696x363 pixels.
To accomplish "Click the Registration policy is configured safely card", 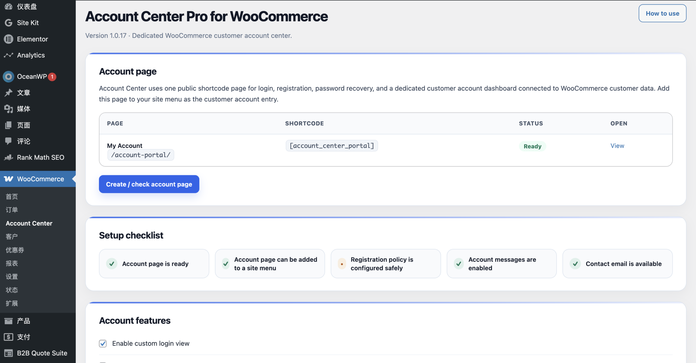I will [x=386, y=264].
